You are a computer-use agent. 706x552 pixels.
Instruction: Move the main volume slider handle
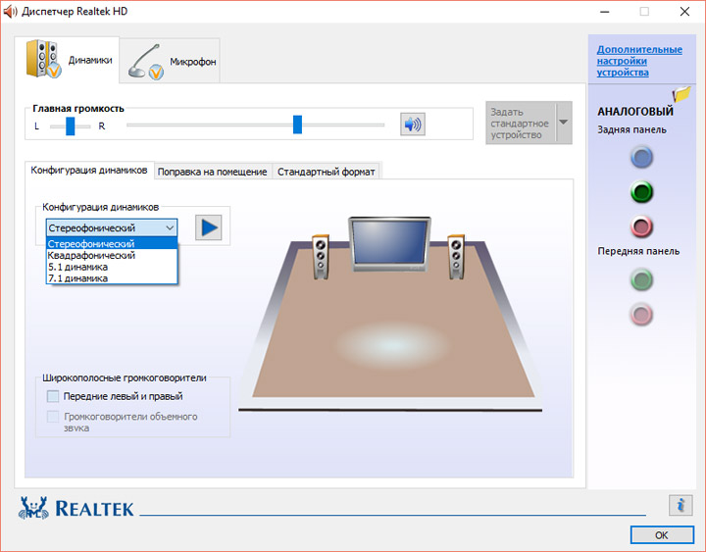click(x=297, y=125)
